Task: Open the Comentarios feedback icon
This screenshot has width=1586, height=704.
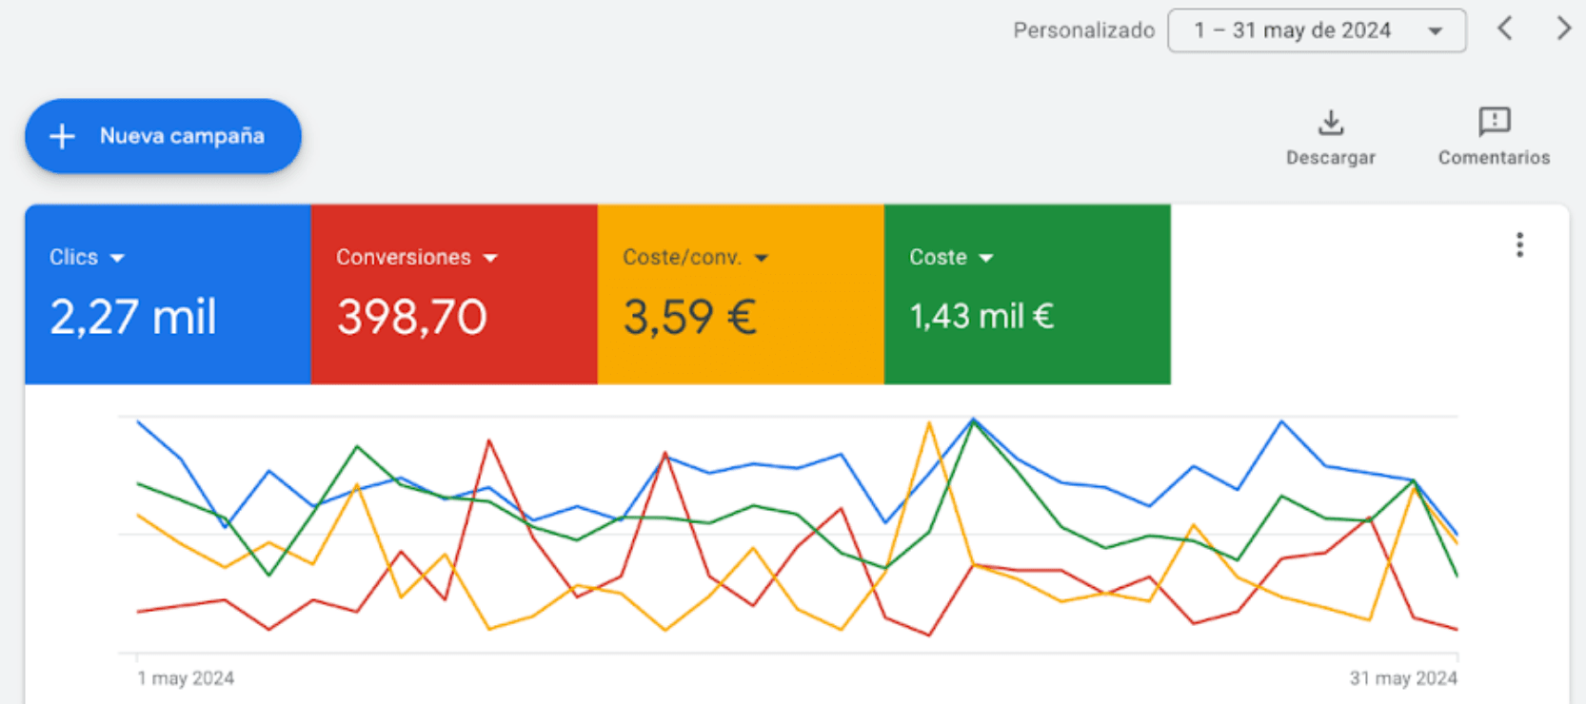Action: click(1494, 122)
